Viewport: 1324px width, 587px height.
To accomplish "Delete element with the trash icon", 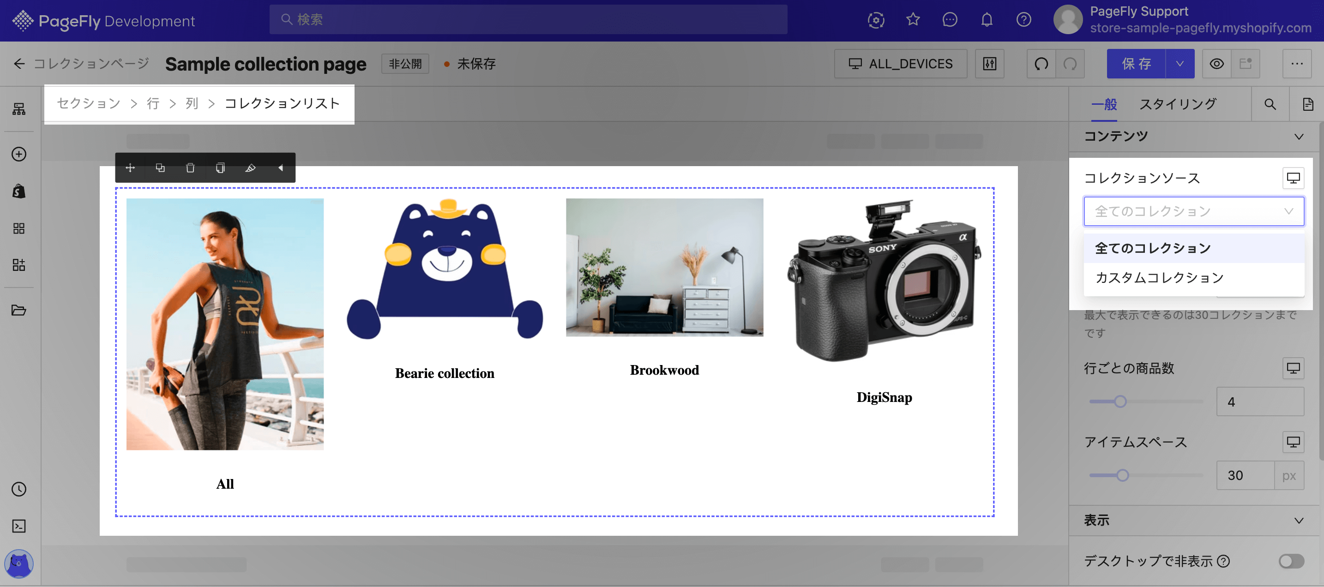I will point(190,168).
